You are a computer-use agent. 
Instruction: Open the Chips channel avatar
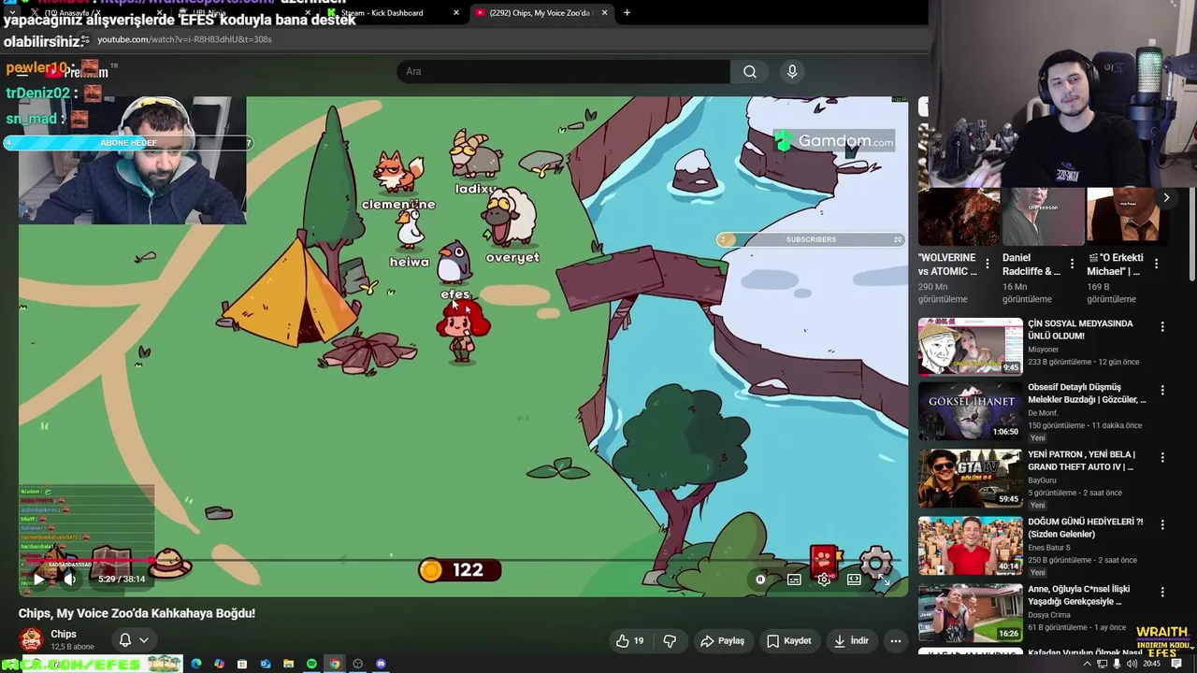(31, 639)
